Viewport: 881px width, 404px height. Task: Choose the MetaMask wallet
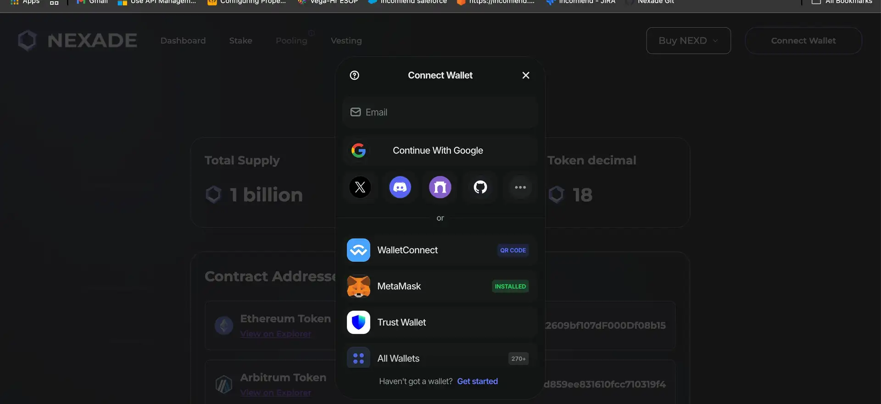pos(440,286)
